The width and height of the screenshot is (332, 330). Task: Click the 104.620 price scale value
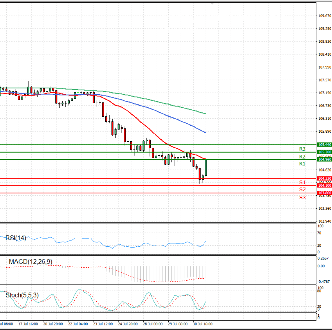pyautogui.click(x=325, y=170)
